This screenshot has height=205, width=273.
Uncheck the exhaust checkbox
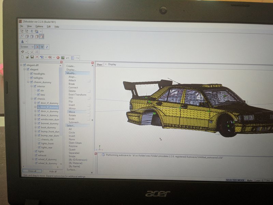click(x=36, y=155)
